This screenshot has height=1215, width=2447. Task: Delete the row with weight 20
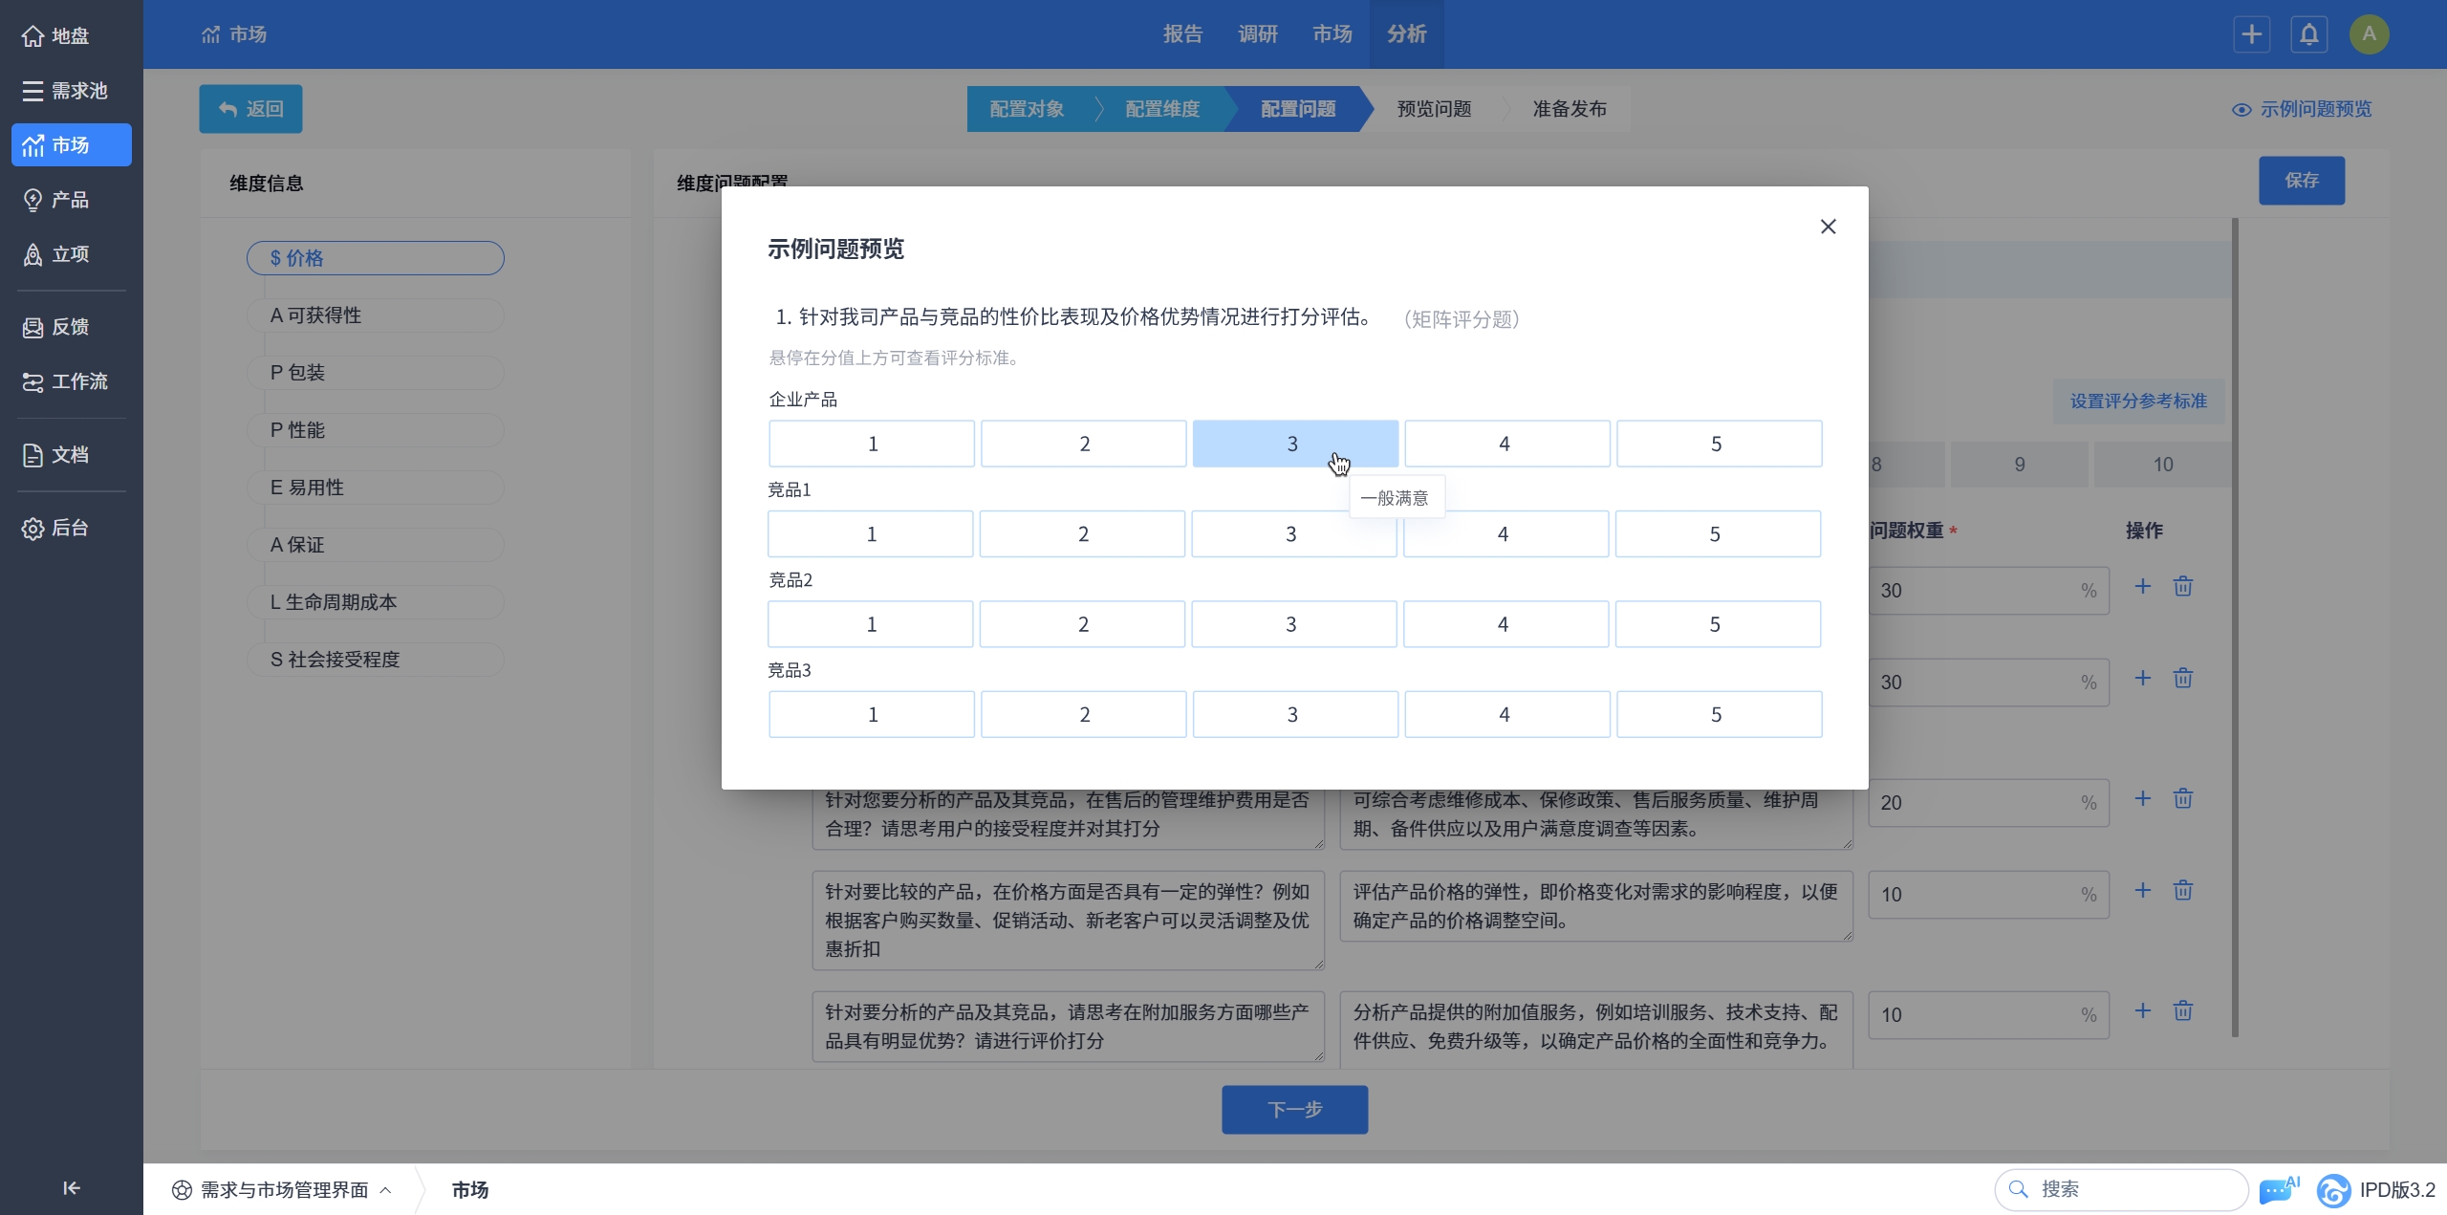[x=2182, y=798]
